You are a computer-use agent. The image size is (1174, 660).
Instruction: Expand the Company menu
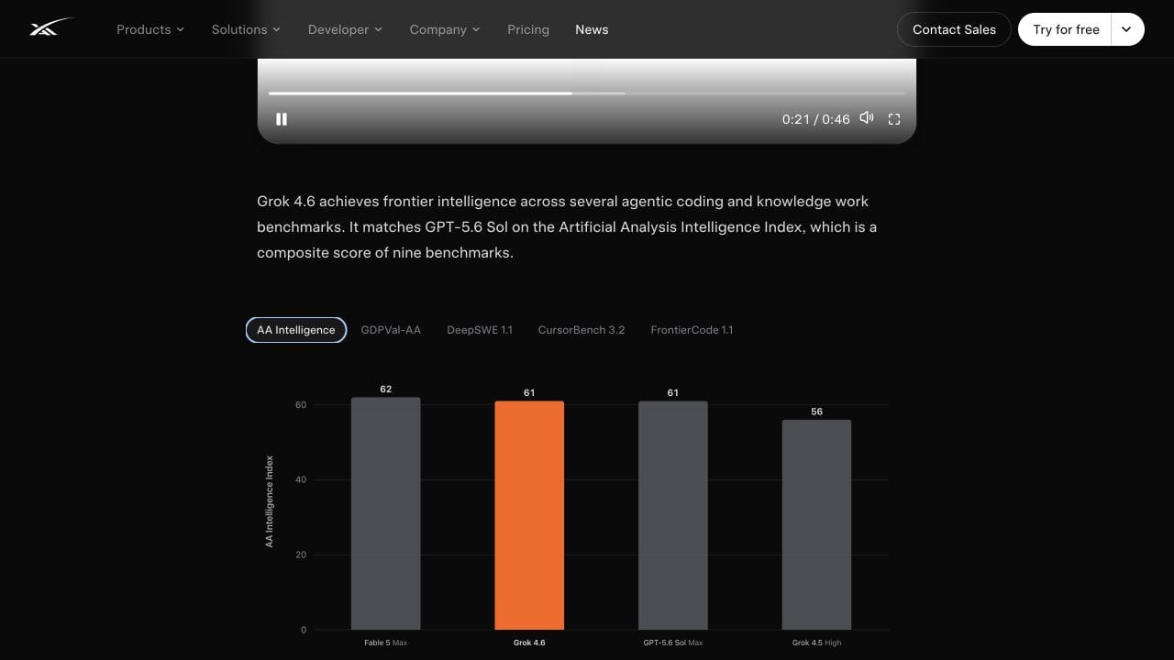click(x=445, y=29)
